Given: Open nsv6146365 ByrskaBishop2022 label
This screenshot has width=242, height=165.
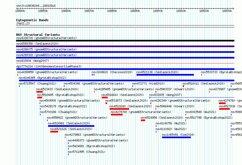Looking at the screenshot, I should [42, 78].
